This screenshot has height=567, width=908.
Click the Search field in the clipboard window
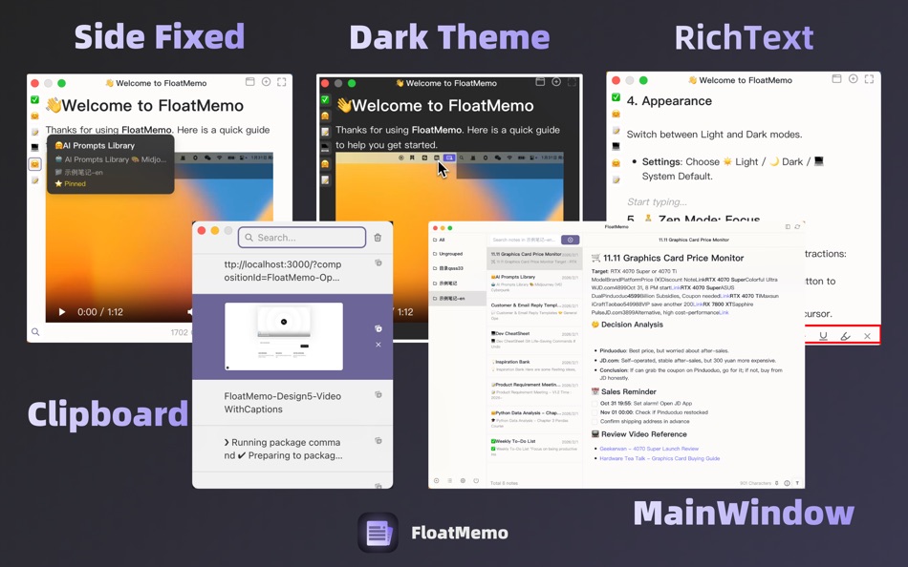pos(301,237)
